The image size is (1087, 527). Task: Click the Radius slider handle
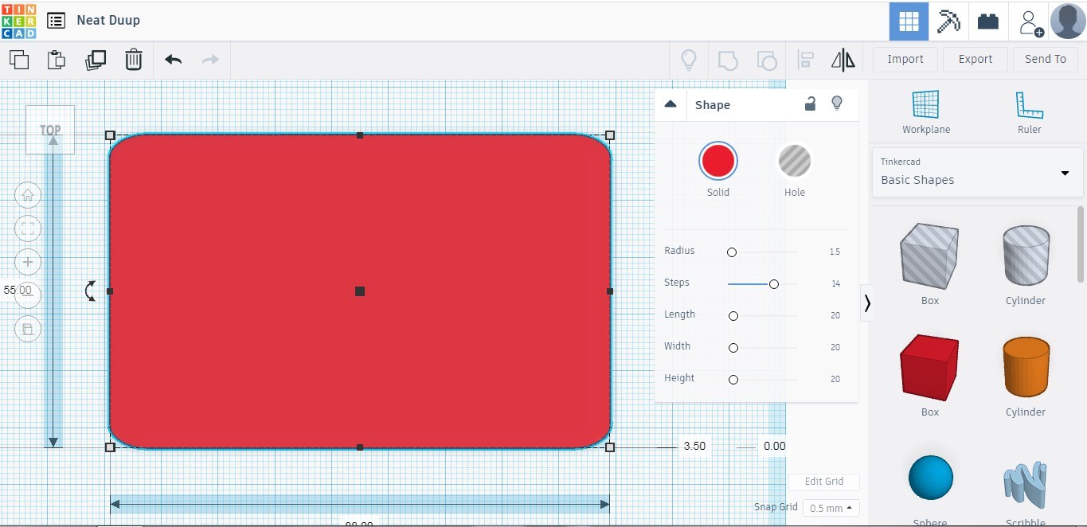click(732, 252)
